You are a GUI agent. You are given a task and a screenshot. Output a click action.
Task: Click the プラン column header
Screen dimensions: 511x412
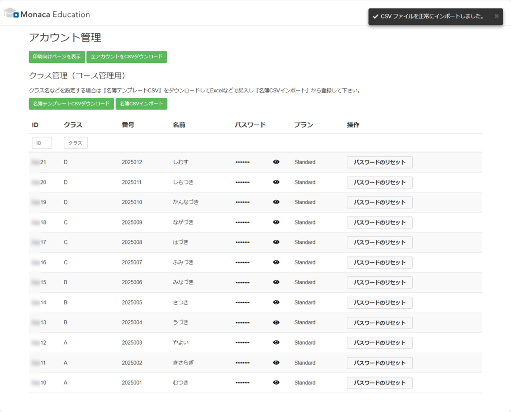(303, 125)
